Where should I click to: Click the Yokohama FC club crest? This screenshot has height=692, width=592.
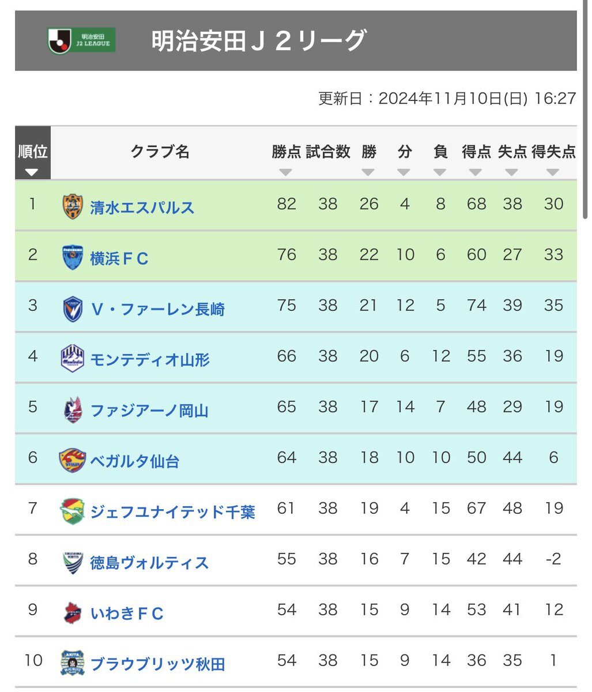coord(73,257)
